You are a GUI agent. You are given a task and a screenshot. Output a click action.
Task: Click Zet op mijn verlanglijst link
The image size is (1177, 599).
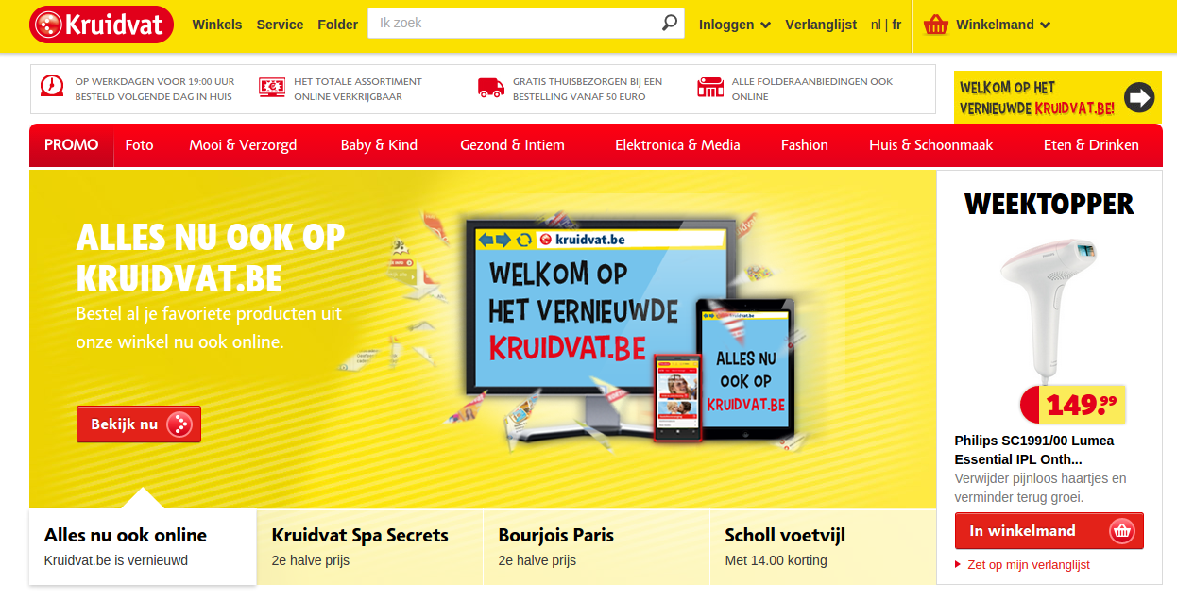1029,564
